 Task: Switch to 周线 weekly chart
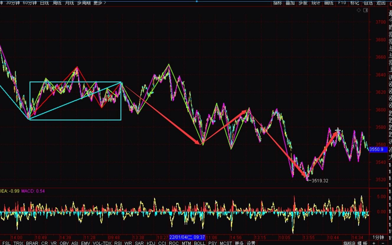(57, 3)
